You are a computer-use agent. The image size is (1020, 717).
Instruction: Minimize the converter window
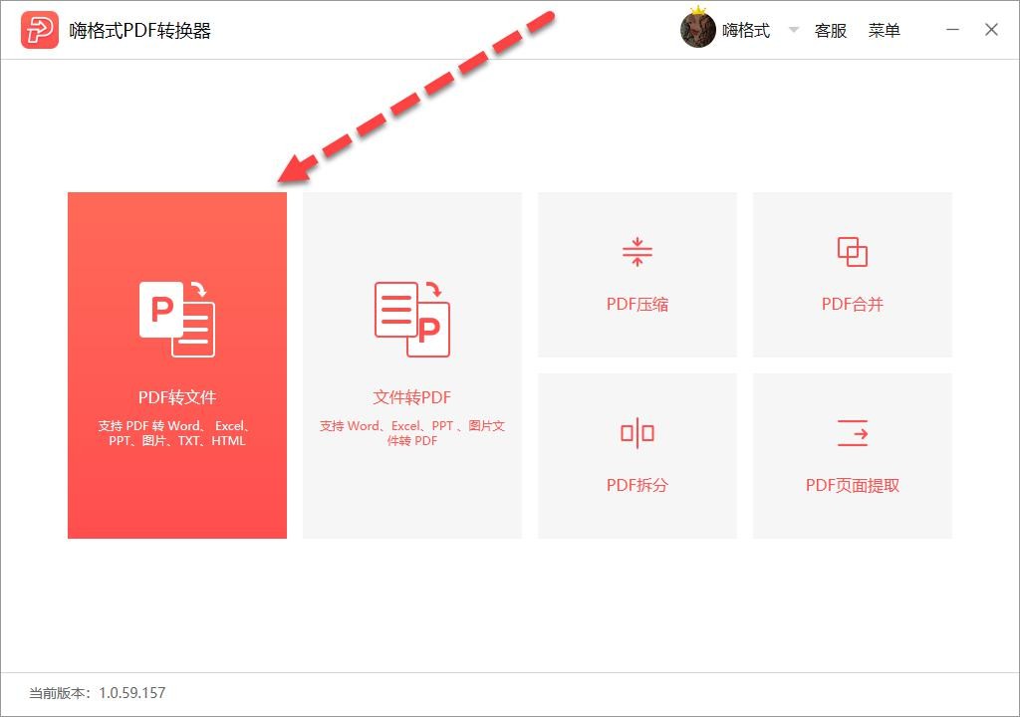tap(952, 30)
